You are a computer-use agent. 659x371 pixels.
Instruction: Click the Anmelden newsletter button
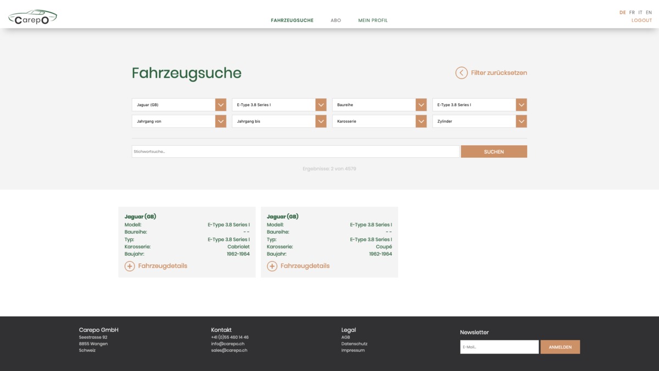(x=560, y=347)
